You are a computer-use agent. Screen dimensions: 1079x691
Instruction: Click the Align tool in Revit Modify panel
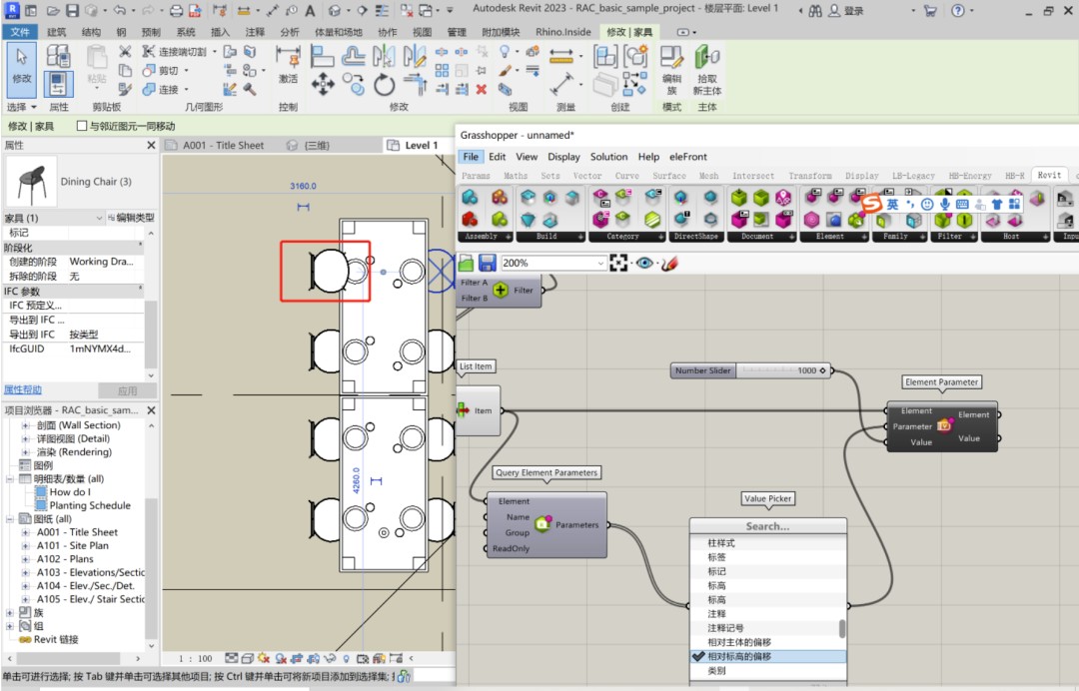[322, 56]
